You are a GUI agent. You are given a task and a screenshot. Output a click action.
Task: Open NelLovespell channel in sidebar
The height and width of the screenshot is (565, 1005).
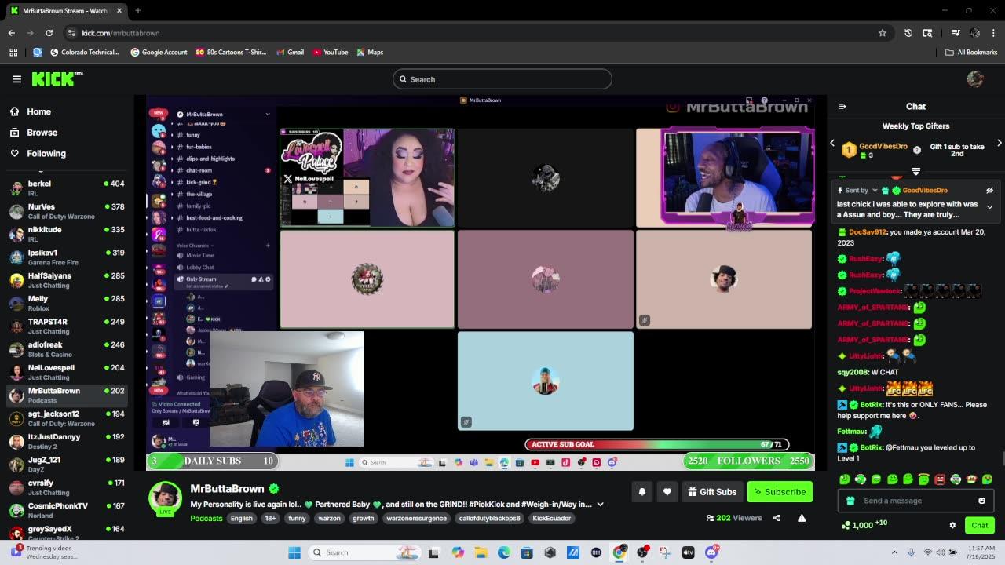tap(67, 372)
